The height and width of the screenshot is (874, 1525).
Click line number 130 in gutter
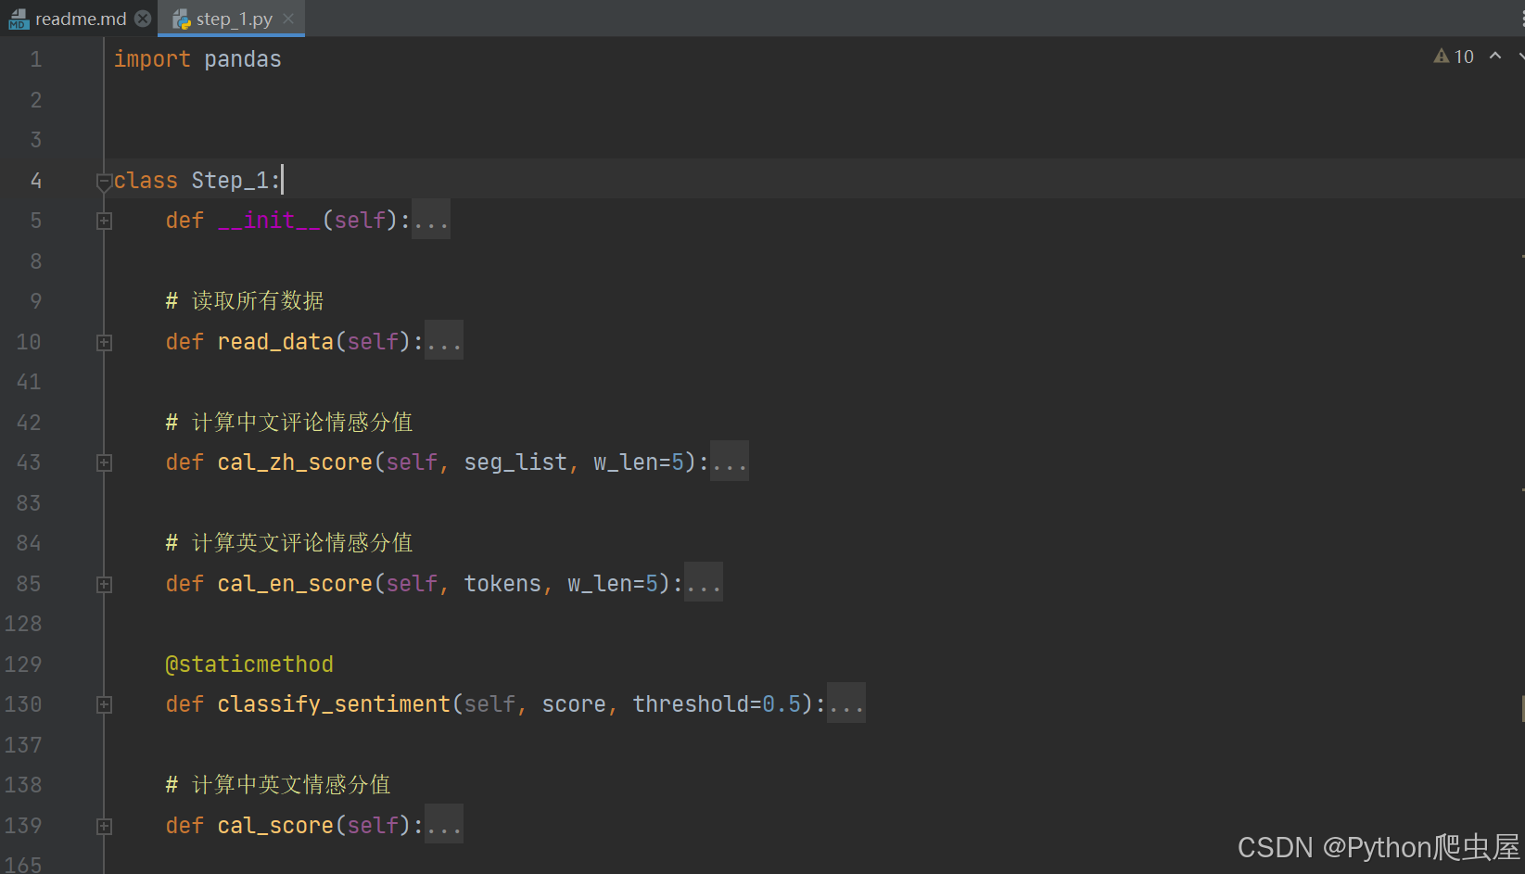23,704
